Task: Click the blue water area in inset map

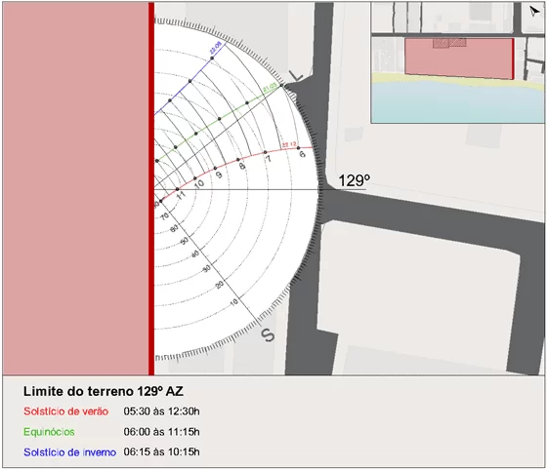Action: click(457, 102)
